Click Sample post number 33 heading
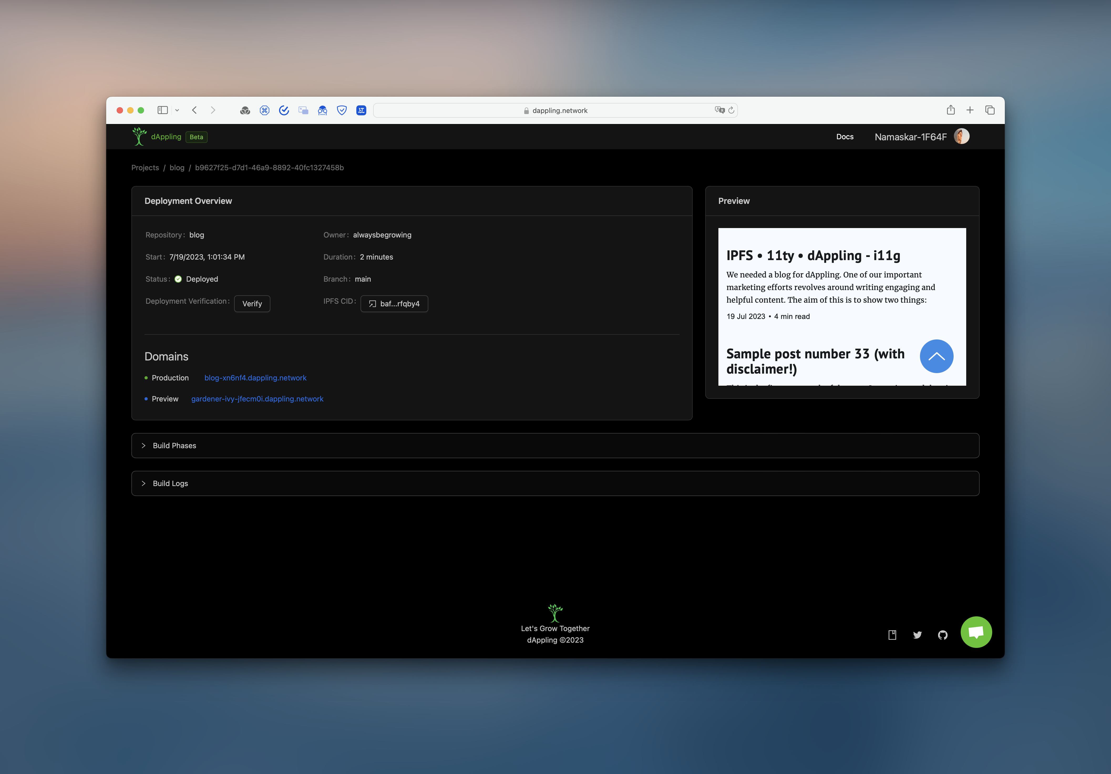The image size is (1111, 774). tap(815, 361)
